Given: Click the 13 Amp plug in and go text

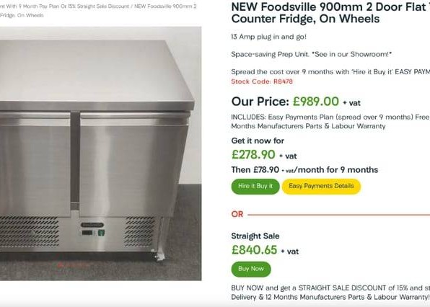Looking at the screenshot, I should (x=268, y=37).
